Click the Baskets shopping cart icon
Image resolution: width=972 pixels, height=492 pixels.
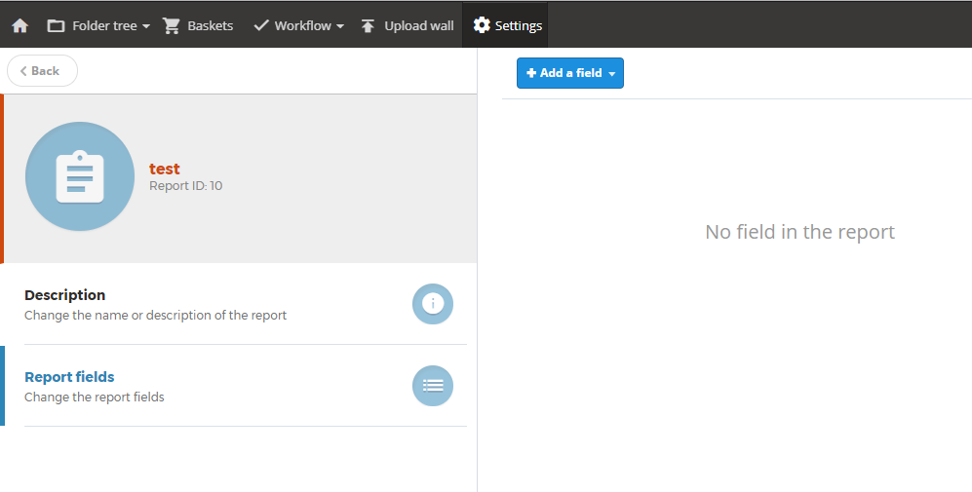(171, 26)
